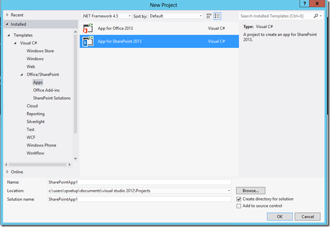Click the search magnifier icon
The height and width of the screenshot is (227, 330).
tap(316, 16)
